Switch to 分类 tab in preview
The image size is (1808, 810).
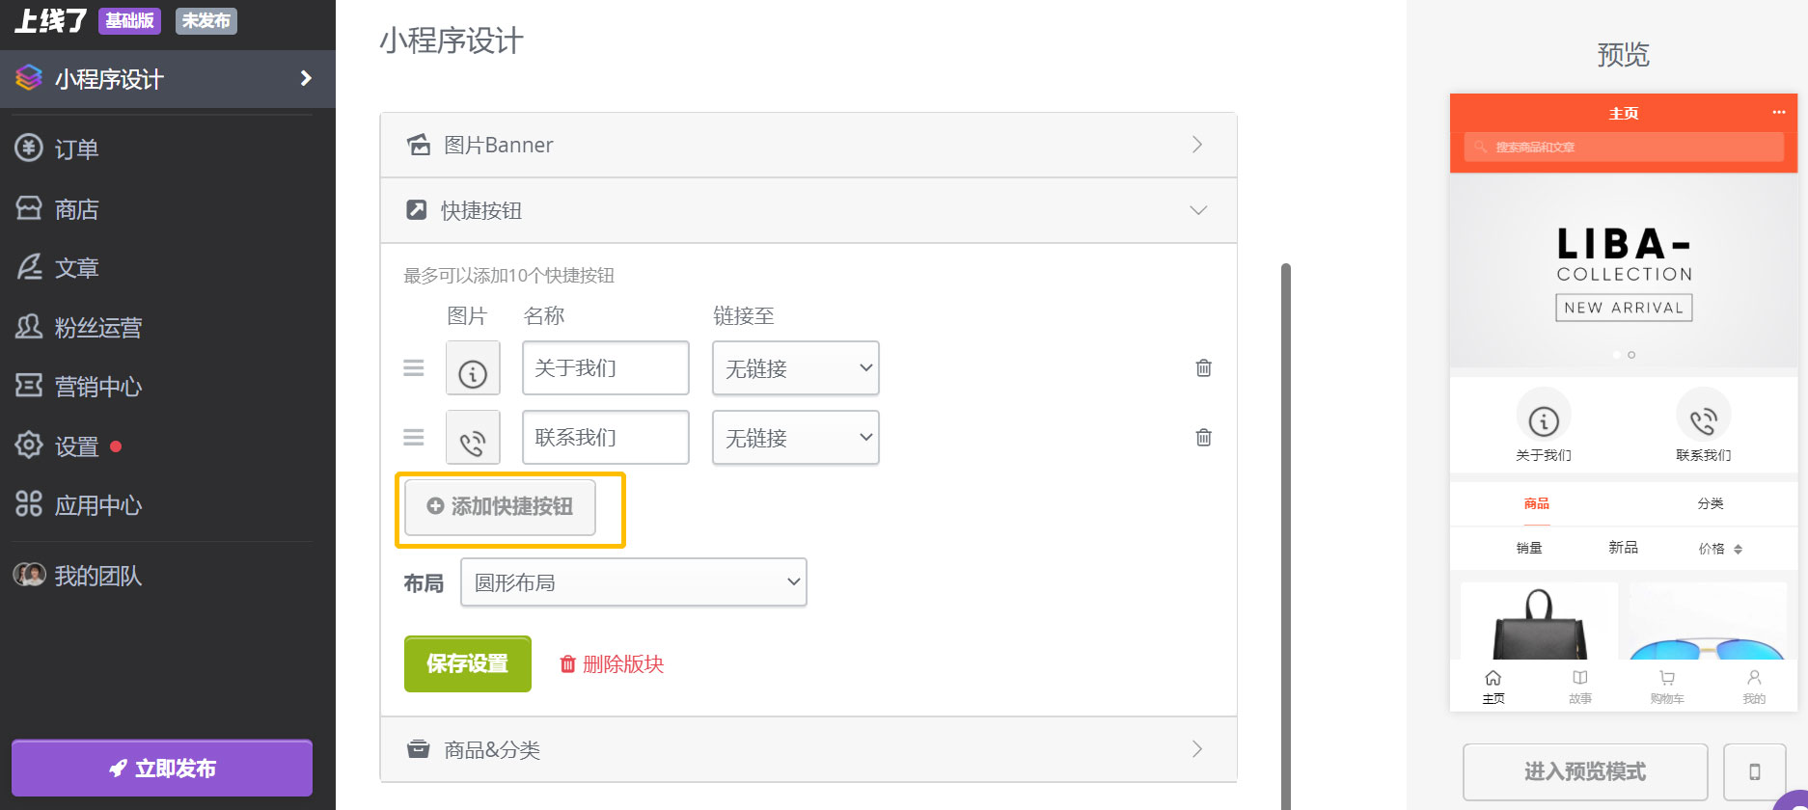click(1710, 503)
